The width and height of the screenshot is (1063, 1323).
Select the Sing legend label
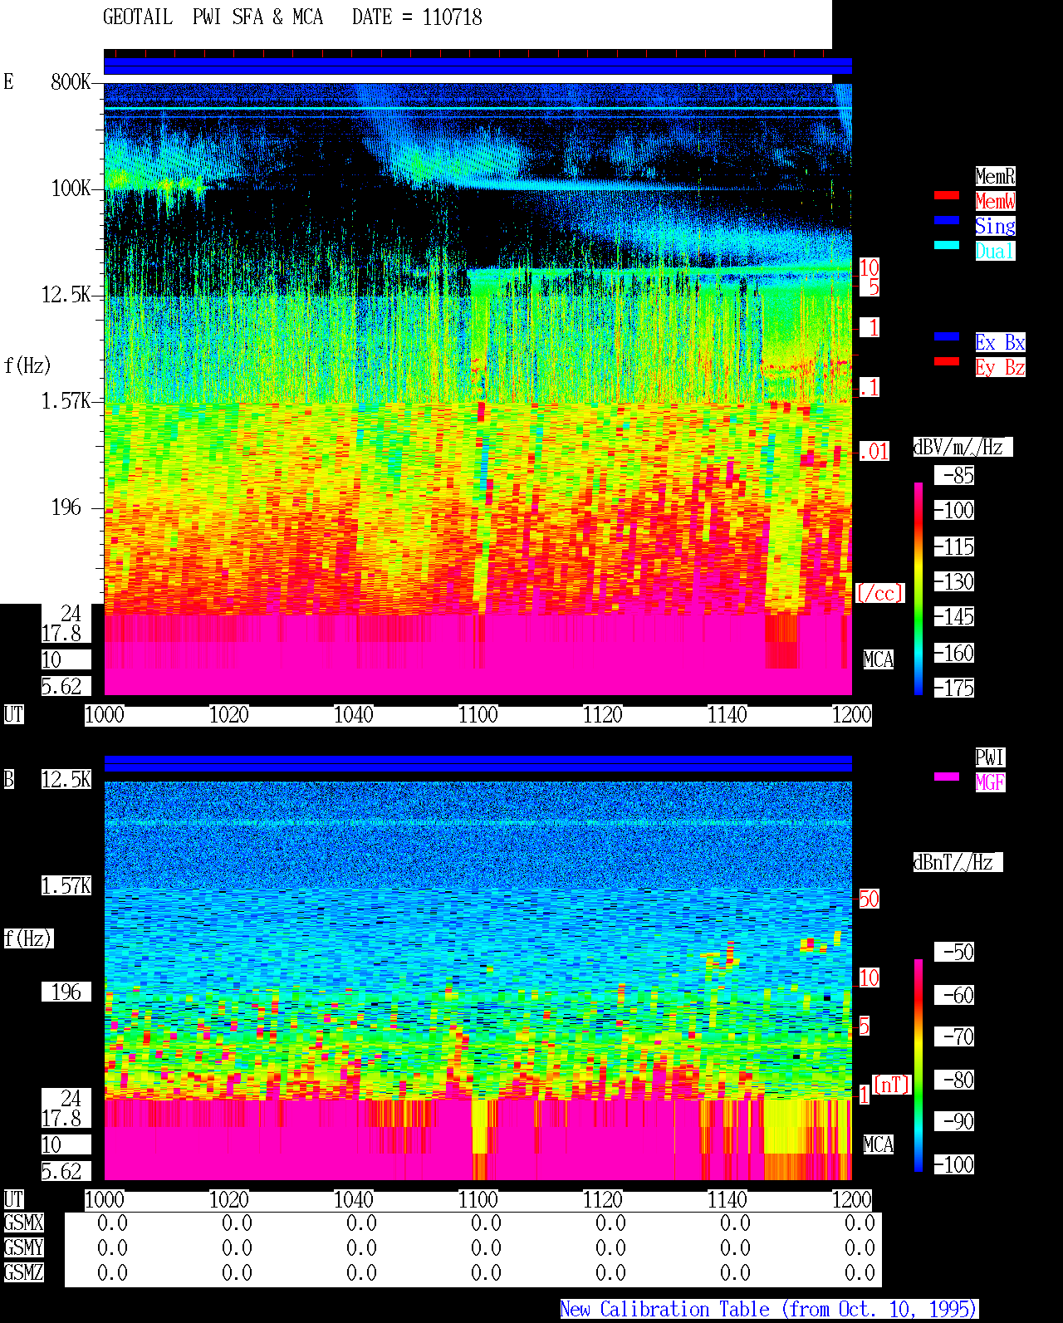coord(995,226)
